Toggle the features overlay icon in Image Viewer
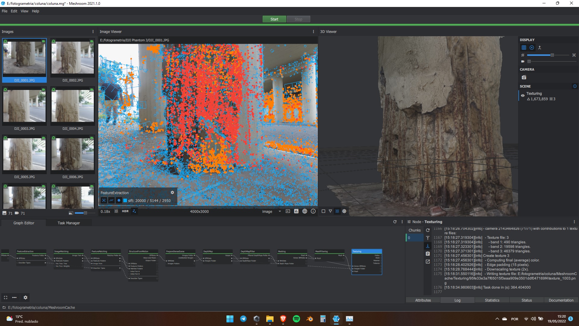 (x=134, y=211)
